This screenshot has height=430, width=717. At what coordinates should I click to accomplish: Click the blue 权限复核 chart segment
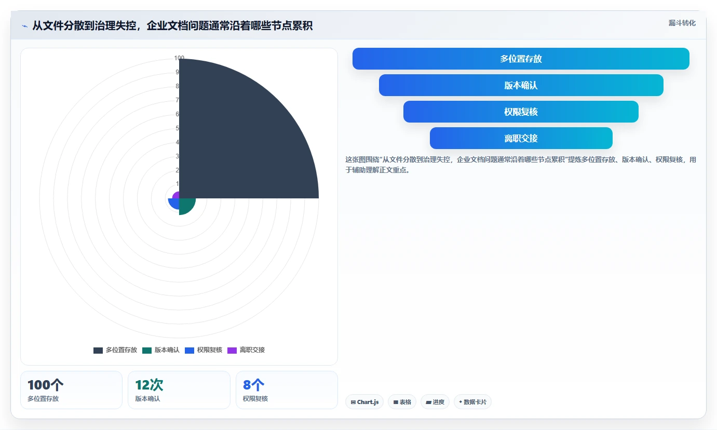(x=174, y=203)
